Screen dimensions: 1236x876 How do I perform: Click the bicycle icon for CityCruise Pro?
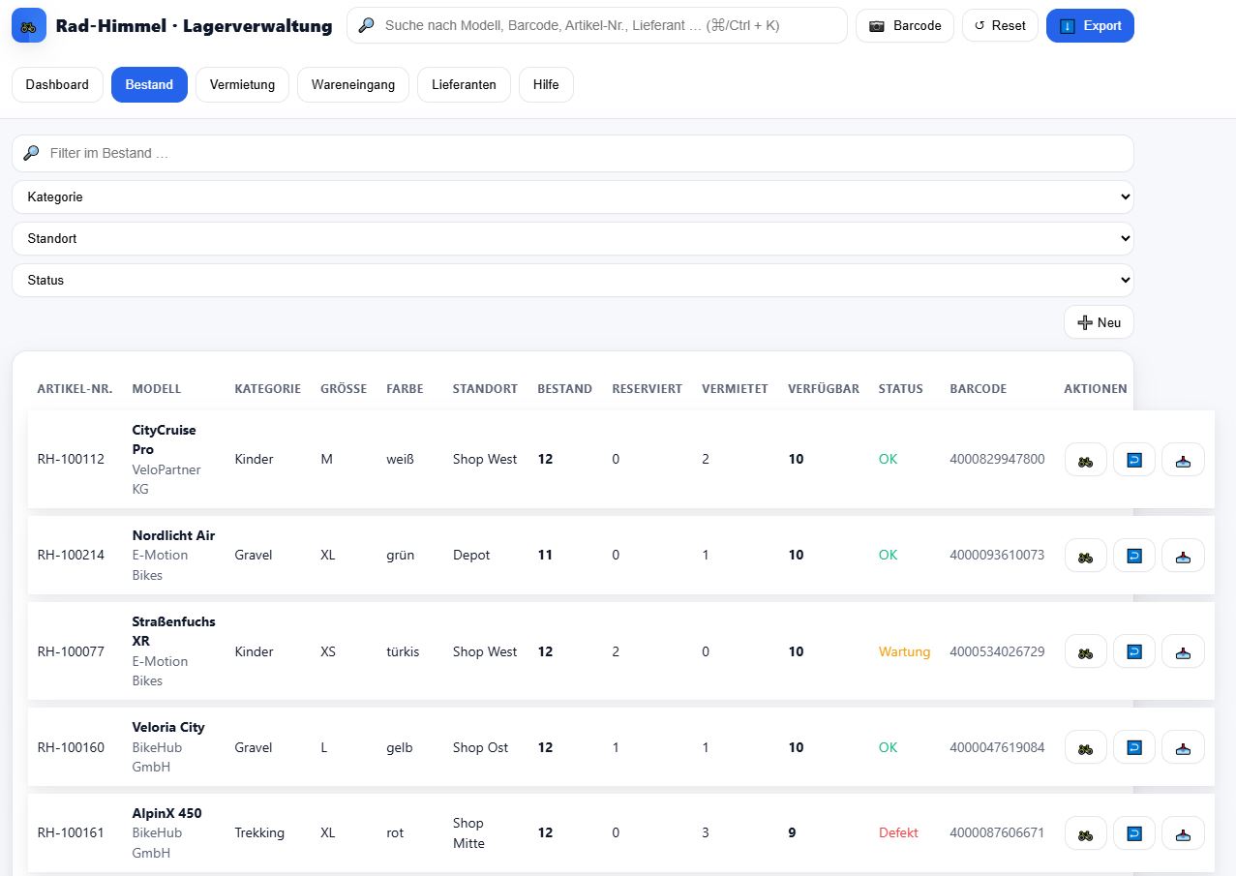1085,460
